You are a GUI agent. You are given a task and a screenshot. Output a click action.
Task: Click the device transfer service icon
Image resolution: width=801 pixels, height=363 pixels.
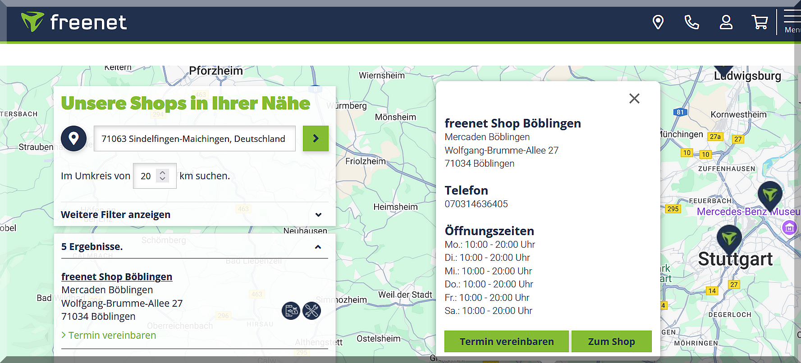291,311
